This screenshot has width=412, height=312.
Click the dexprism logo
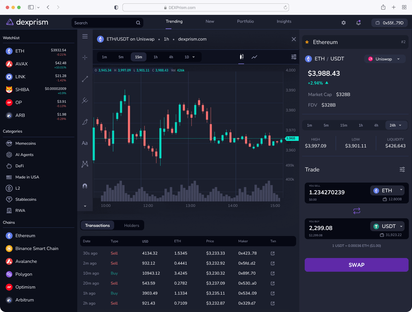27,22
